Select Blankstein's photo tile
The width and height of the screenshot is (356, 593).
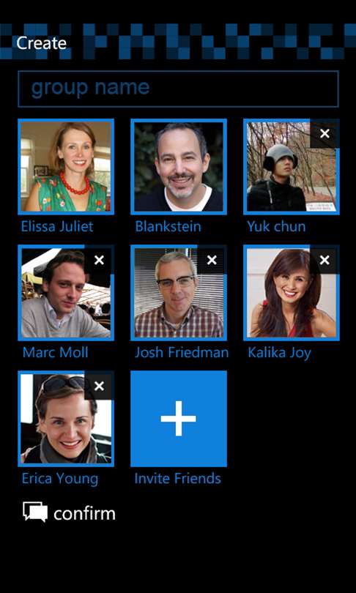(179, 167)
